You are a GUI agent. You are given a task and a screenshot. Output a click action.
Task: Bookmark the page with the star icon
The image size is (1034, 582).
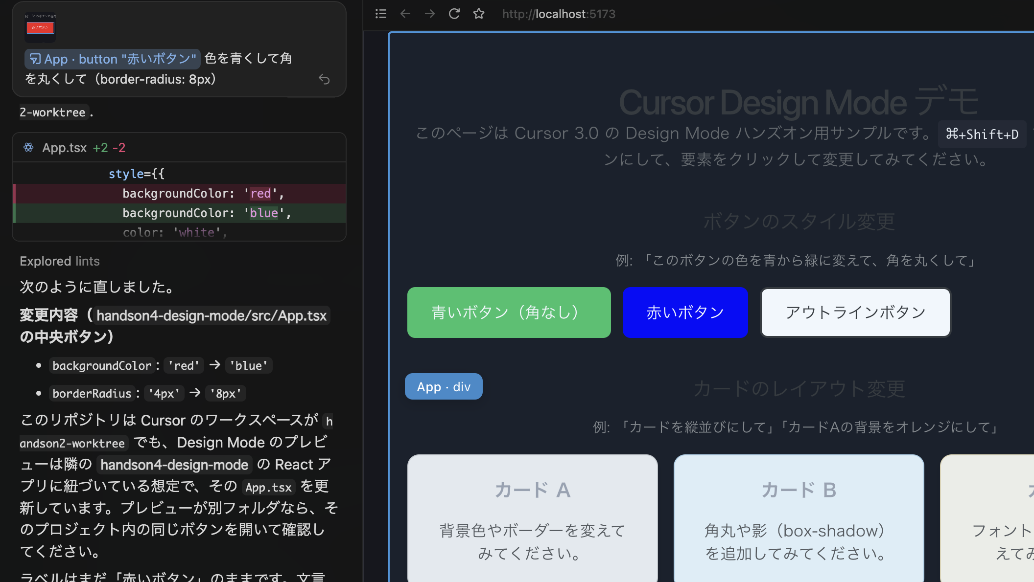click(x=478, y=14)
